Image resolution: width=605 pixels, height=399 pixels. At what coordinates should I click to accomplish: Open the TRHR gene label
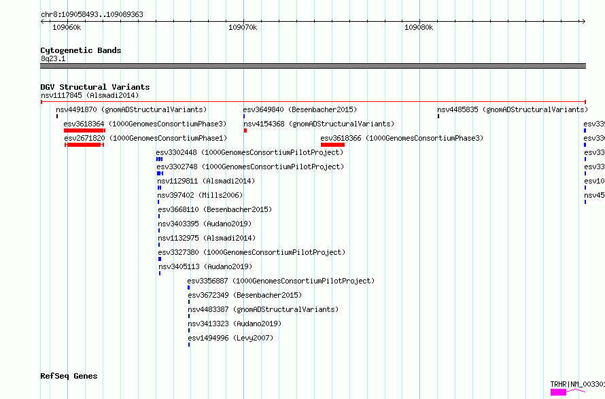coord(577,384)
